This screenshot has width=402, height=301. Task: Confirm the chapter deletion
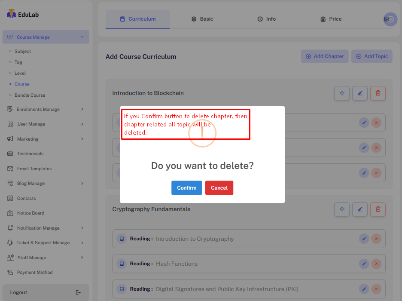coord(186,188)
